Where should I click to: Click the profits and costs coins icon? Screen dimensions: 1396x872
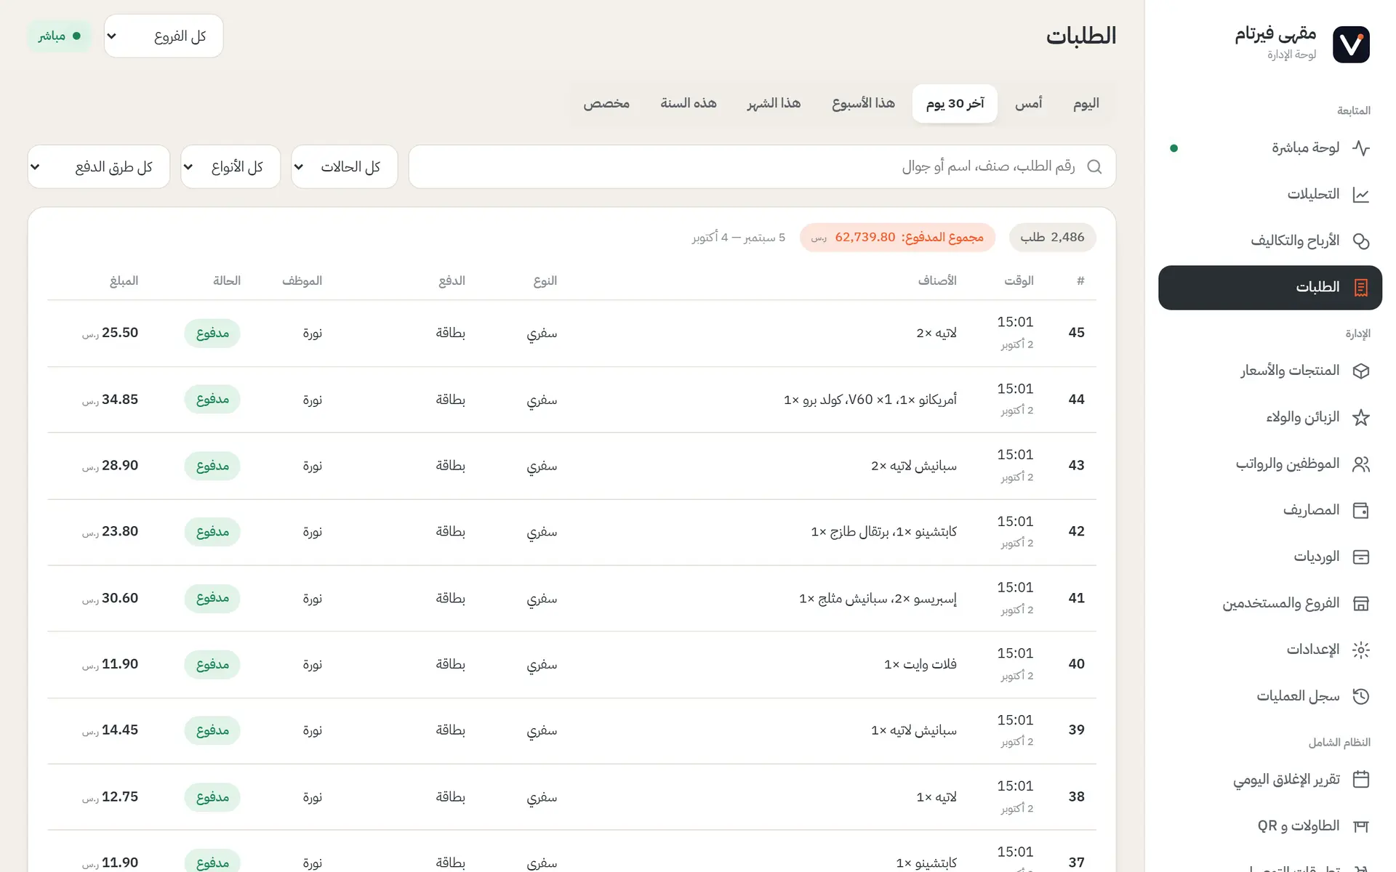[x=1360, y=241]
